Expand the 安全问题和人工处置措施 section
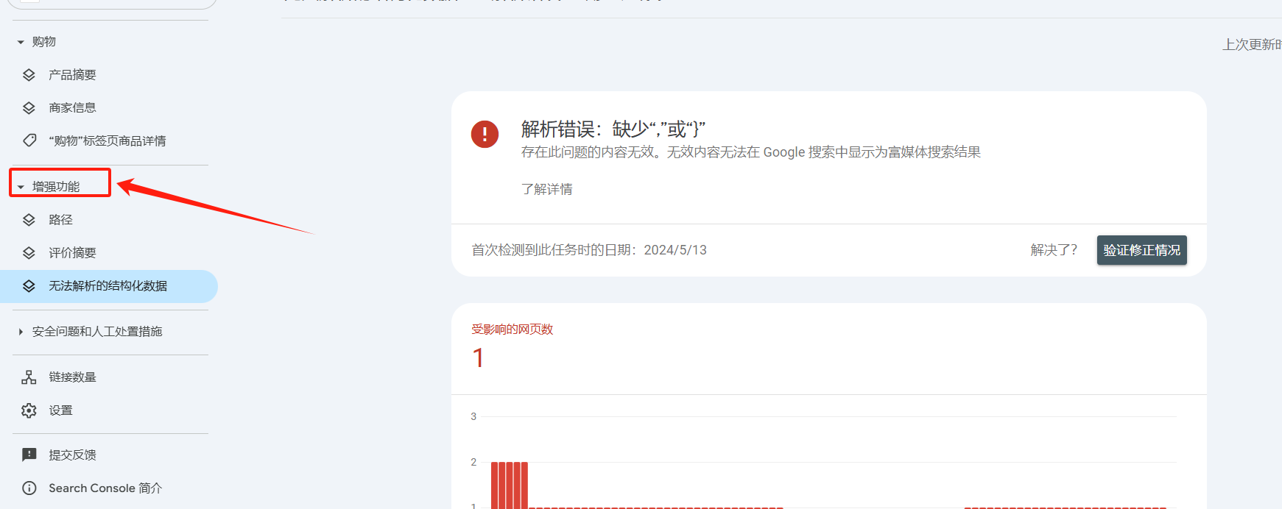The image size is (1282, 509). [x=21, y=332]
